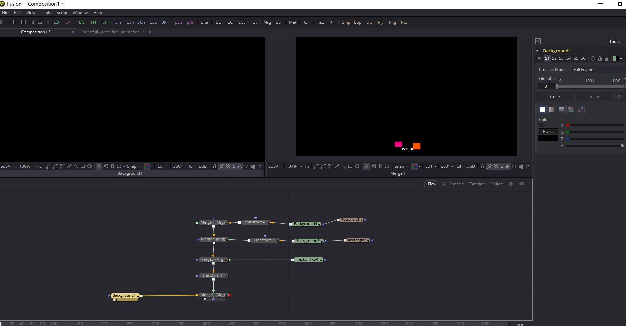The width and height of the screenshot is (626, 326).
Task: Toggle lock on Background1 tool
Action: pyautogui.click(x=600, y=58)
